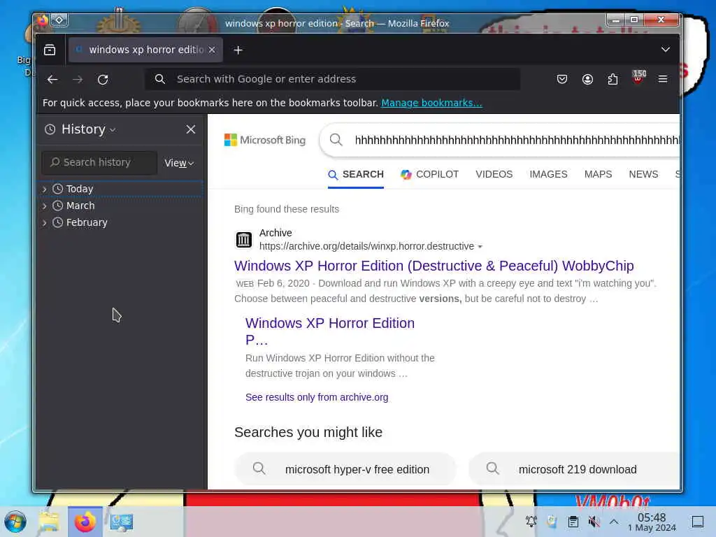This screenshot has width=716, height=537.
Task: Click the Firefox taskbar button
Action: 85,522
